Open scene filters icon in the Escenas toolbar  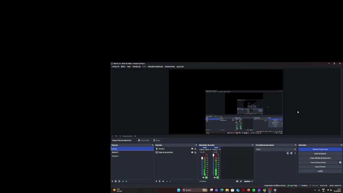(119, 181)
